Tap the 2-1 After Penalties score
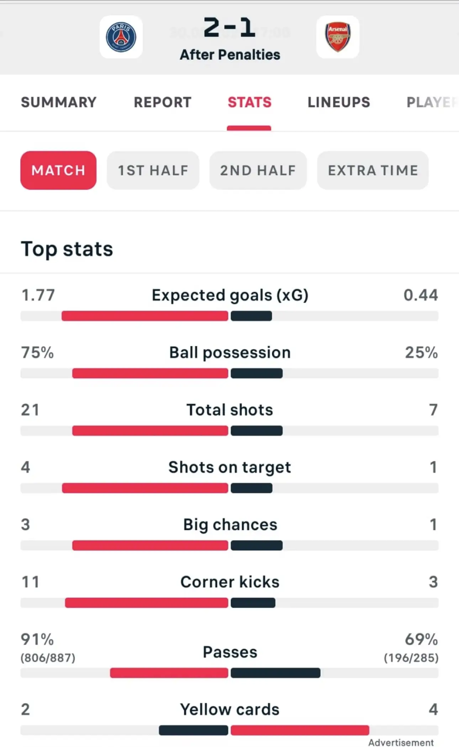 click(230, 38)
